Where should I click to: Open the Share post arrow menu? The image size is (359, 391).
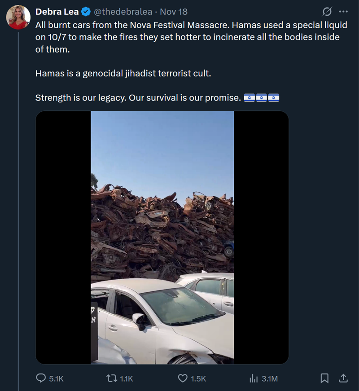coord(343,378)
